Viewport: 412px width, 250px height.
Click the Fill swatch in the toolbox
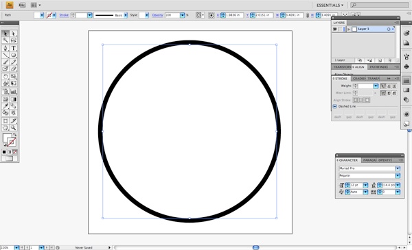(7, 138)
